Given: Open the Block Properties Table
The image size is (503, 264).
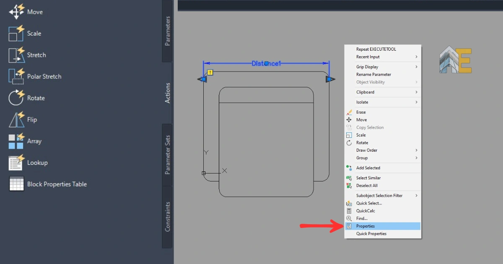Looking at the screenshot, I should coord(17,184).
